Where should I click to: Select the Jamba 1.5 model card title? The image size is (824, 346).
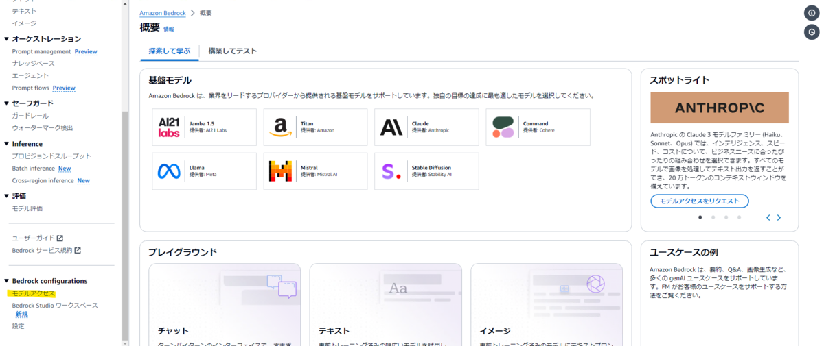[x=202, y=124]
